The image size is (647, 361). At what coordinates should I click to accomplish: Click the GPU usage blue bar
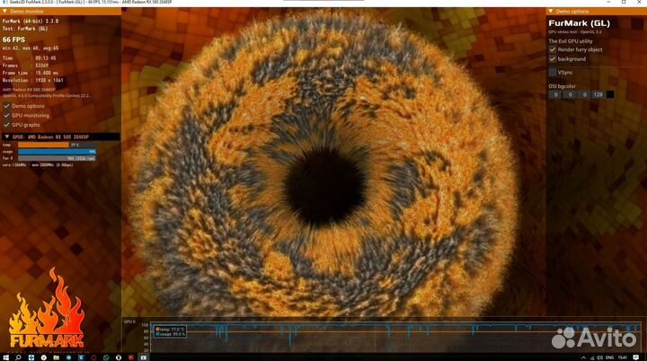click(56, 151)
